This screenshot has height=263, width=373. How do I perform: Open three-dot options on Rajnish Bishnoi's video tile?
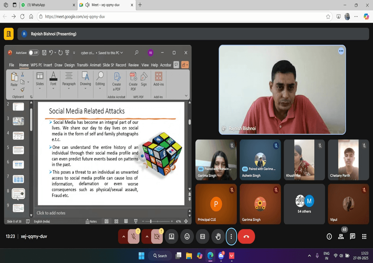[341, 51]
